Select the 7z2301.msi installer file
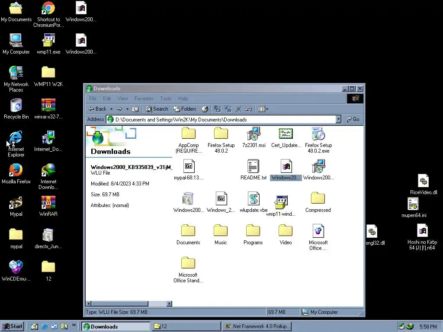This screenshot has height=332, width=443. coord(254,137)
